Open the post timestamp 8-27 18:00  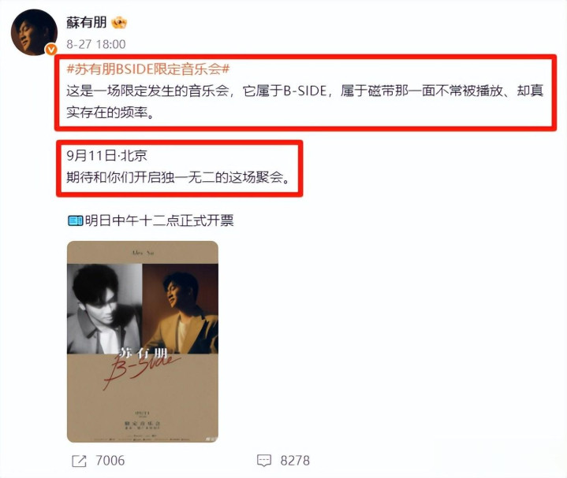(x=96, y=44)
